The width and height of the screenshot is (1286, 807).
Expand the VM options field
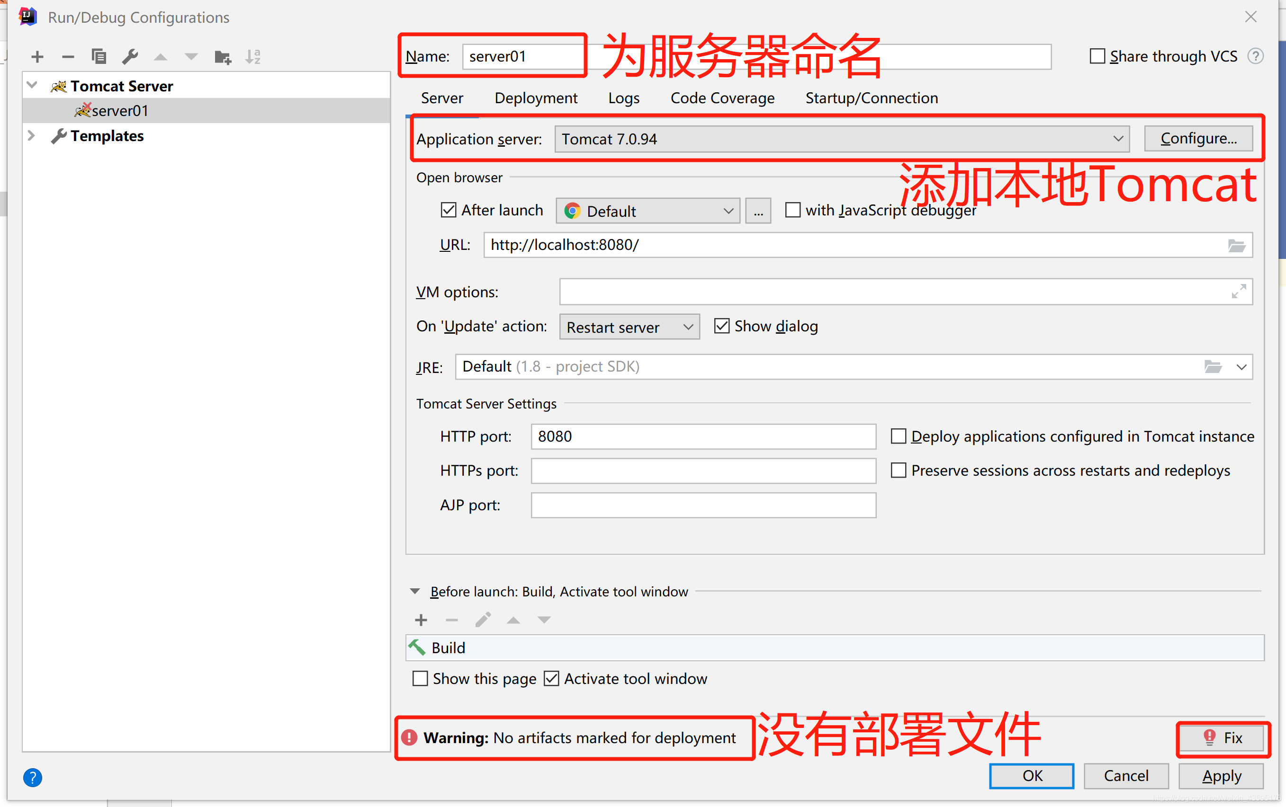click(x=1239, y=292)
